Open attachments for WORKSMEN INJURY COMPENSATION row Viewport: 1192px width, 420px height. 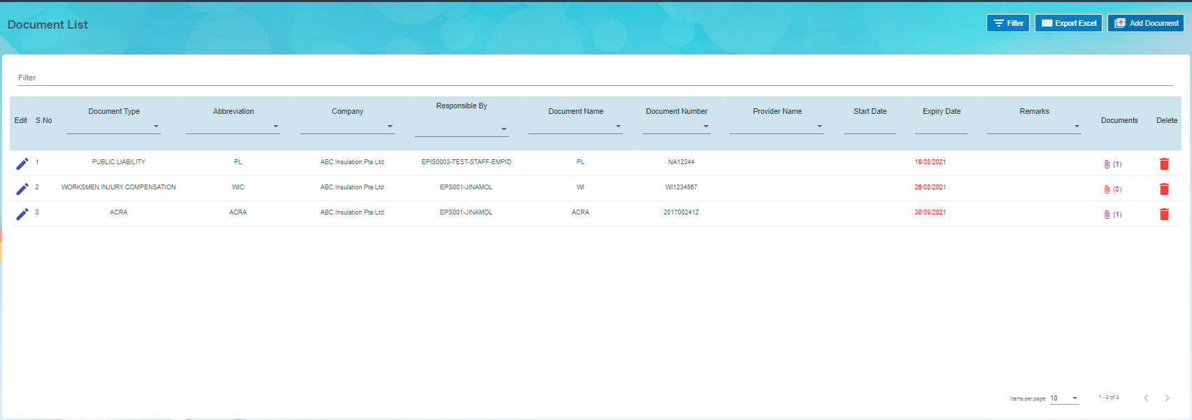[1107, 189]
